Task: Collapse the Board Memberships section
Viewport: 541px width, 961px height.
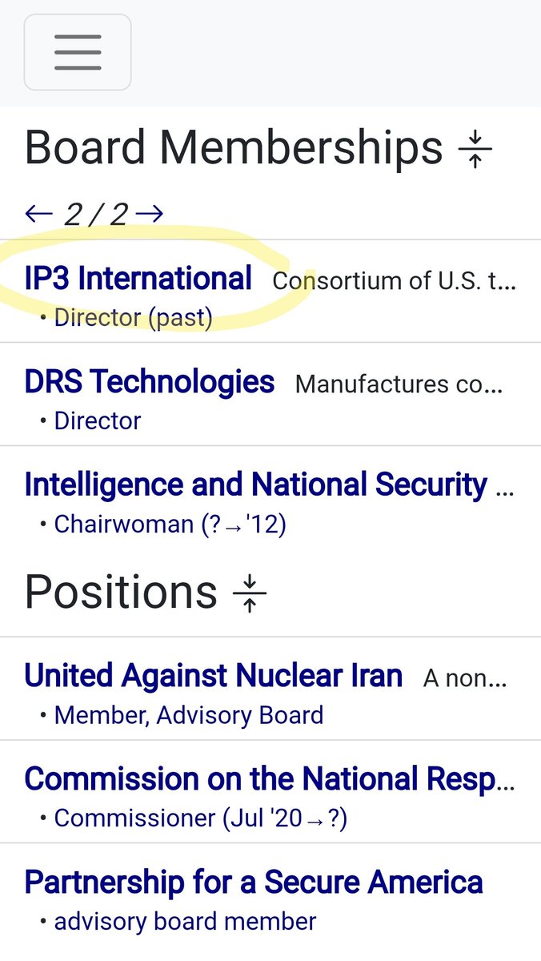Action: (475, 150)
